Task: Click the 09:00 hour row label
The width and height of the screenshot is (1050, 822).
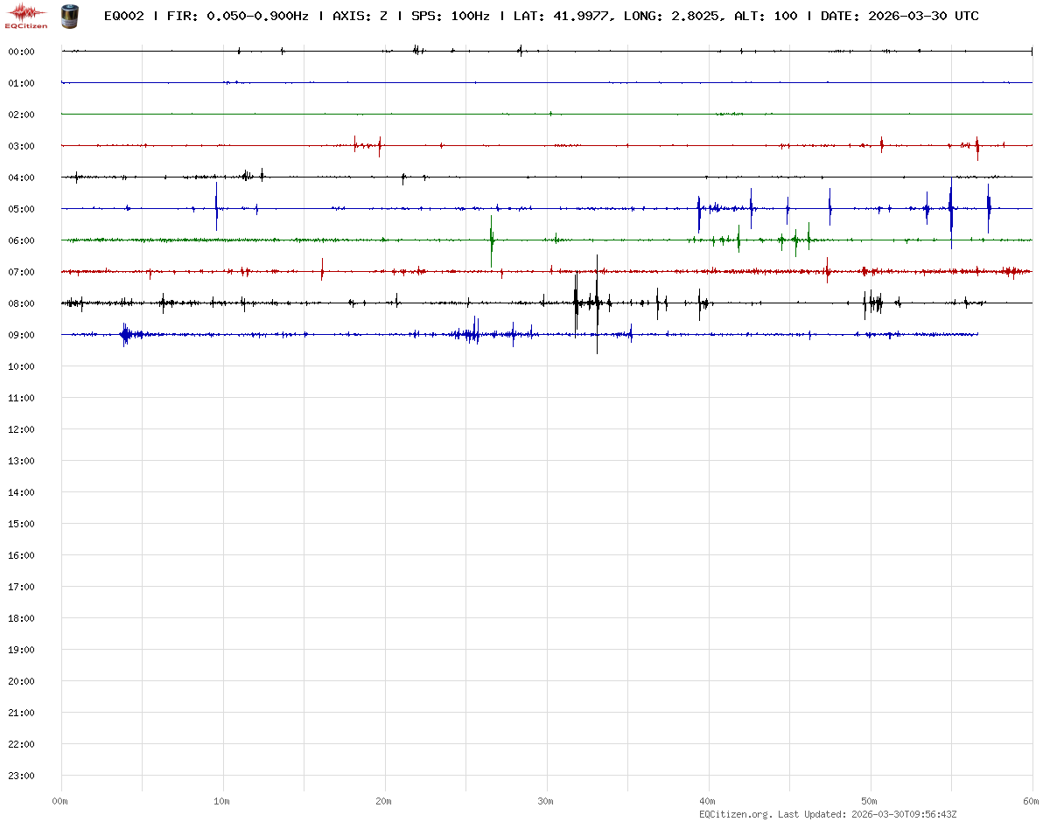Action: [21, 335]
